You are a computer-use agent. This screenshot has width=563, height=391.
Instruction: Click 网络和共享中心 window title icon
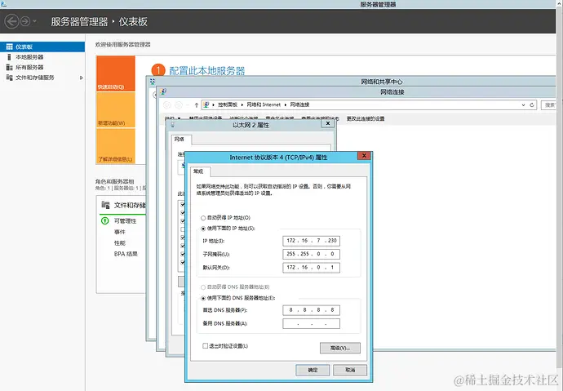(x=153, y=82)
